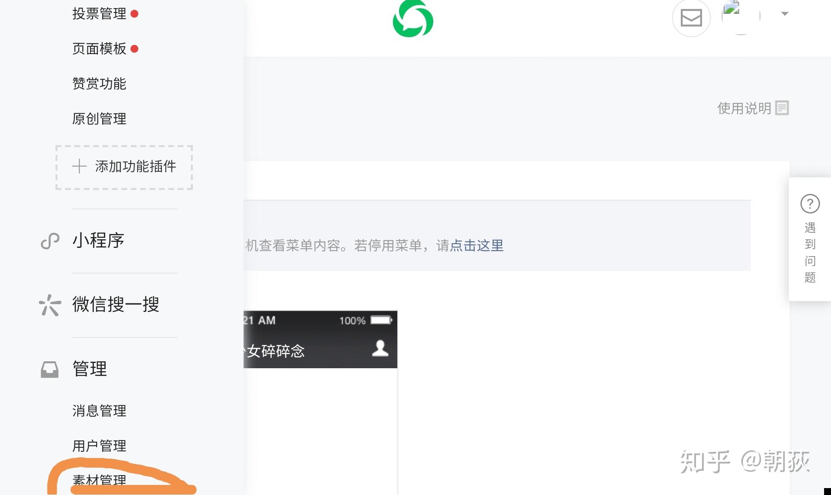This screenshot has height=495, width=831.
Task: Click the account avatar image
Action: point(741,16)
